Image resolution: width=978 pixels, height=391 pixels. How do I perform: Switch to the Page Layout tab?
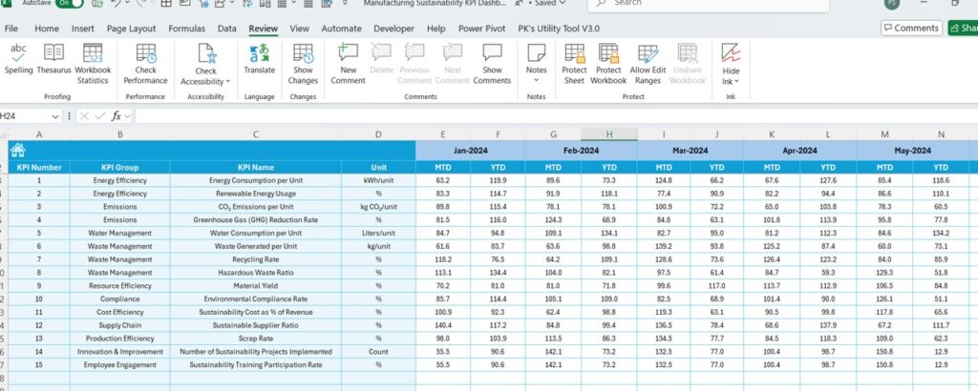click(x=132, y=28)
